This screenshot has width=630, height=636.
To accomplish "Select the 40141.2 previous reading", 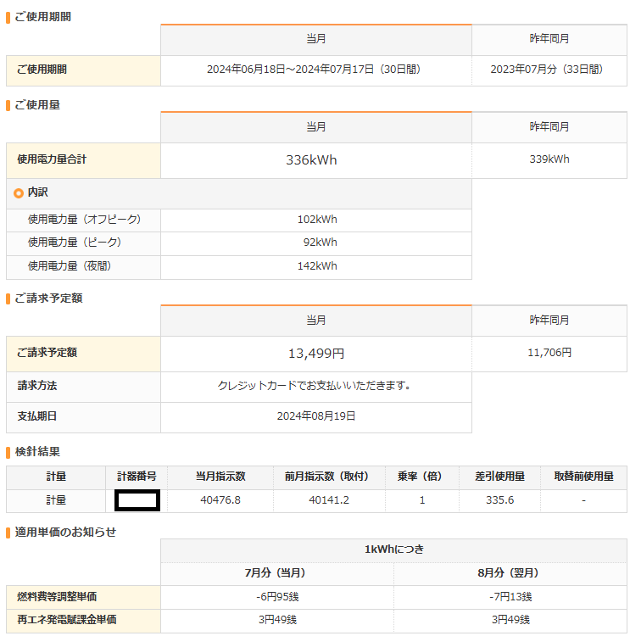I will 329,500.
